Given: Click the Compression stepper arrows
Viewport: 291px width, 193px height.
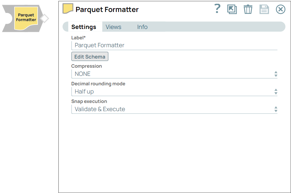Looking at the screenshot, I should pyautogui.click(x=276, y=74).
